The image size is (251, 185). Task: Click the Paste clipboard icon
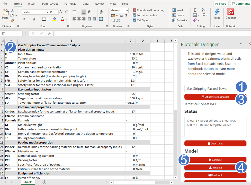click(x=5, y=12)
